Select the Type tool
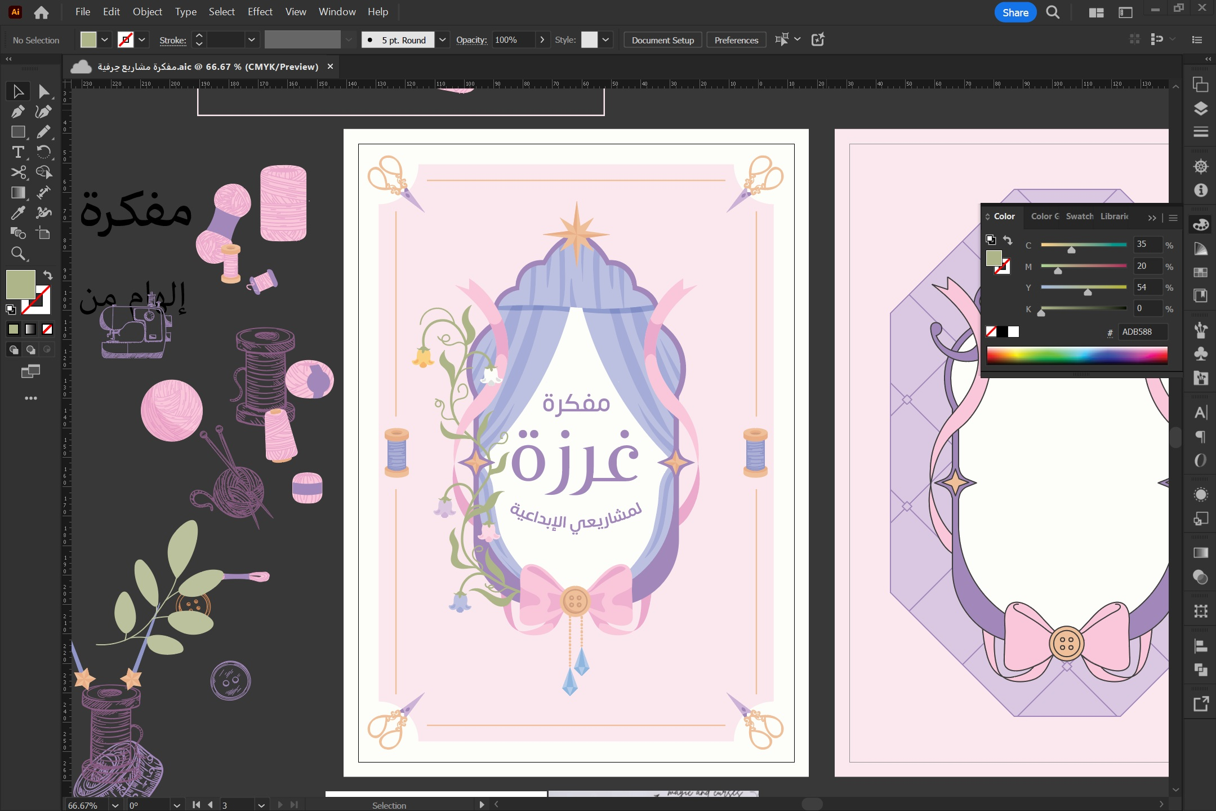This screenshot has height=811, width=1216. [x=17, y=152]
